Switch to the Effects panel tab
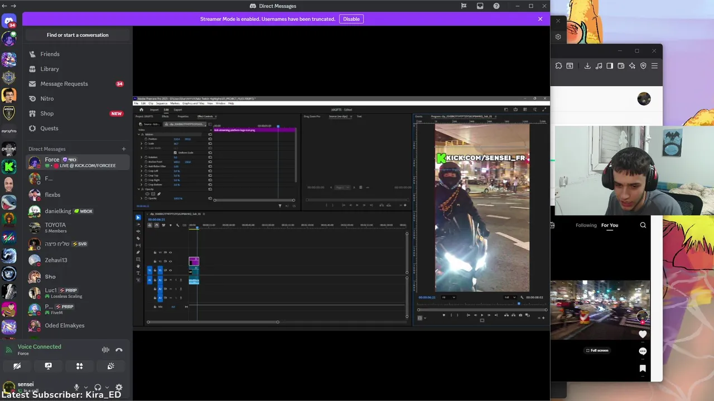 [x=165, y=116]
